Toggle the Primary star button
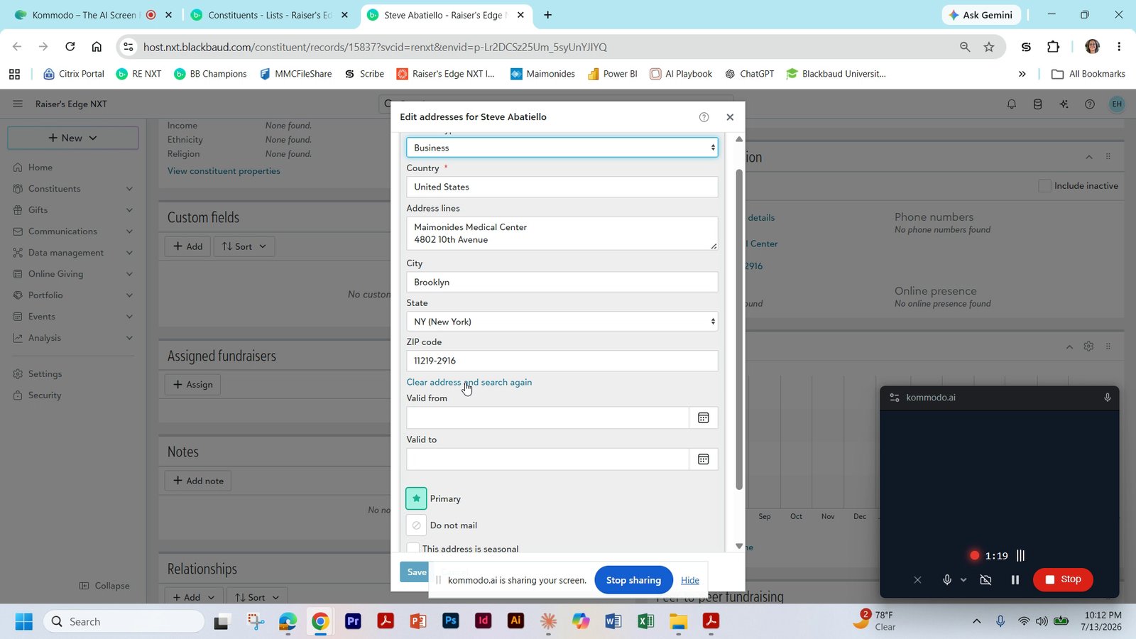The width and height of the screenshot is (1136, 639). (416, 498)
